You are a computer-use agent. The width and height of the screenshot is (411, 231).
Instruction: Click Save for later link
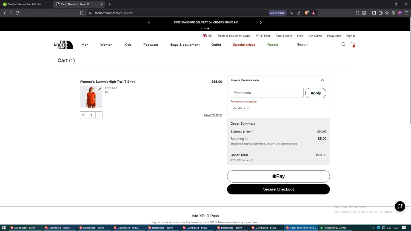coord(213,115)
